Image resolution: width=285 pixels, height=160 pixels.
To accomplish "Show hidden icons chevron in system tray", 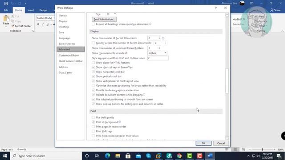I will [x=248, y=156].
